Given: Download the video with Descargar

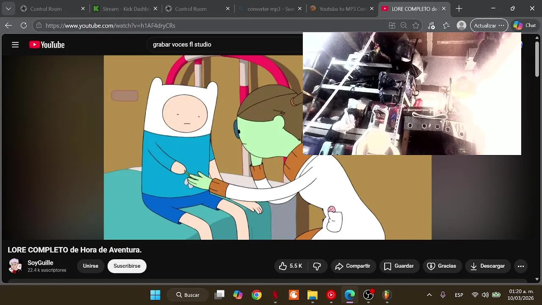Looking at the screenshot, I should pos(488,266).
